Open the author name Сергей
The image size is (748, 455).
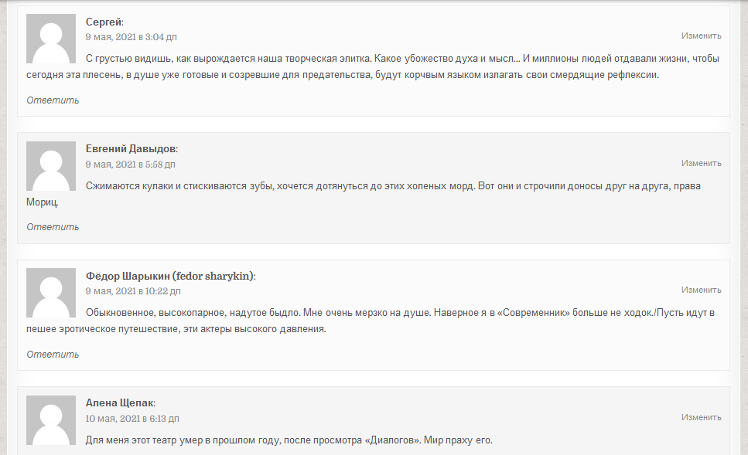[104, 22]
